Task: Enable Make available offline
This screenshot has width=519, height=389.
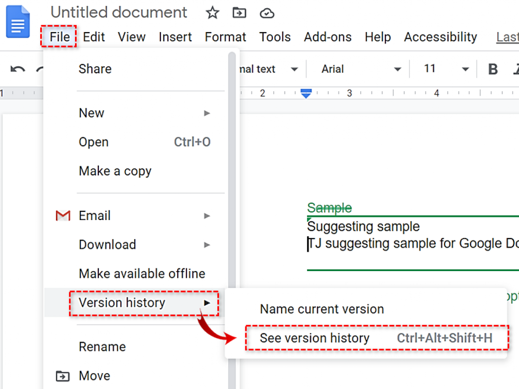Action: tap(142, 273)
